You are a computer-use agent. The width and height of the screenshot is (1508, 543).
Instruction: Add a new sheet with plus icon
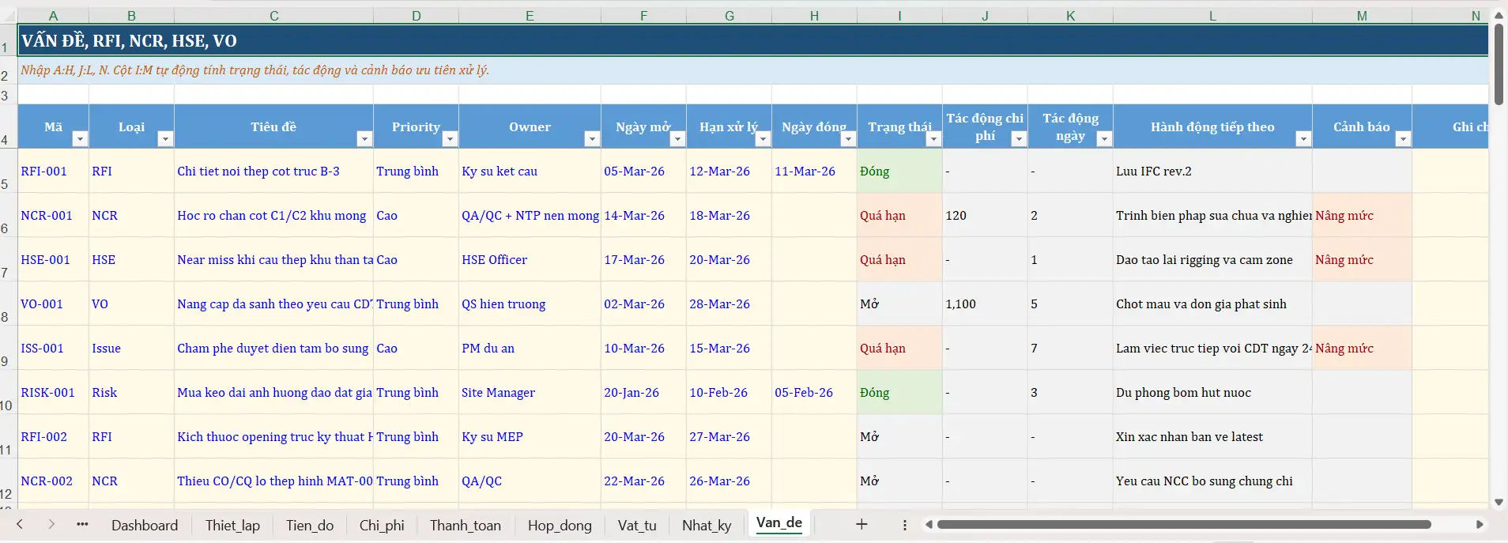click(x=861, y=524)
